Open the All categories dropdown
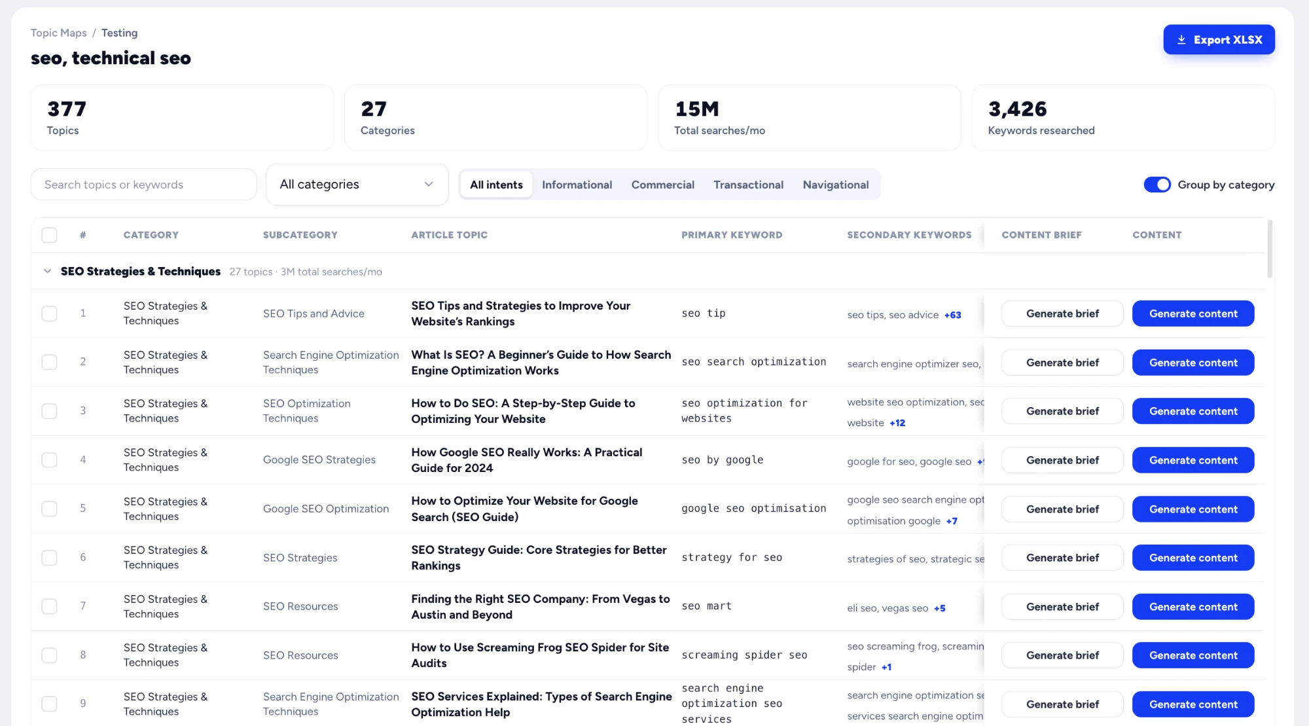Viewport: 1309px width, 726px height. tap(357, 185)
